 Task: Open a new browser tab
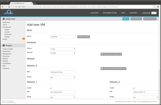[35, 3]
